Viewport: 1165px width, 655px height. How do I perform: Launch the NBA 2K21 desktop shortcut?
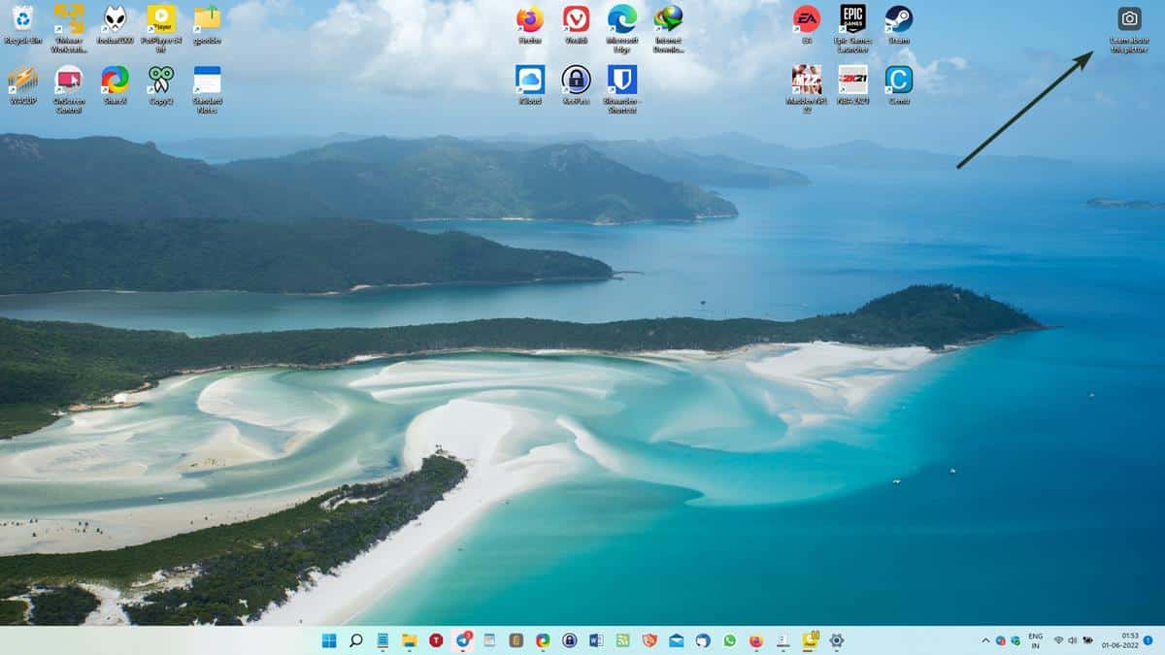coord(853,84)
